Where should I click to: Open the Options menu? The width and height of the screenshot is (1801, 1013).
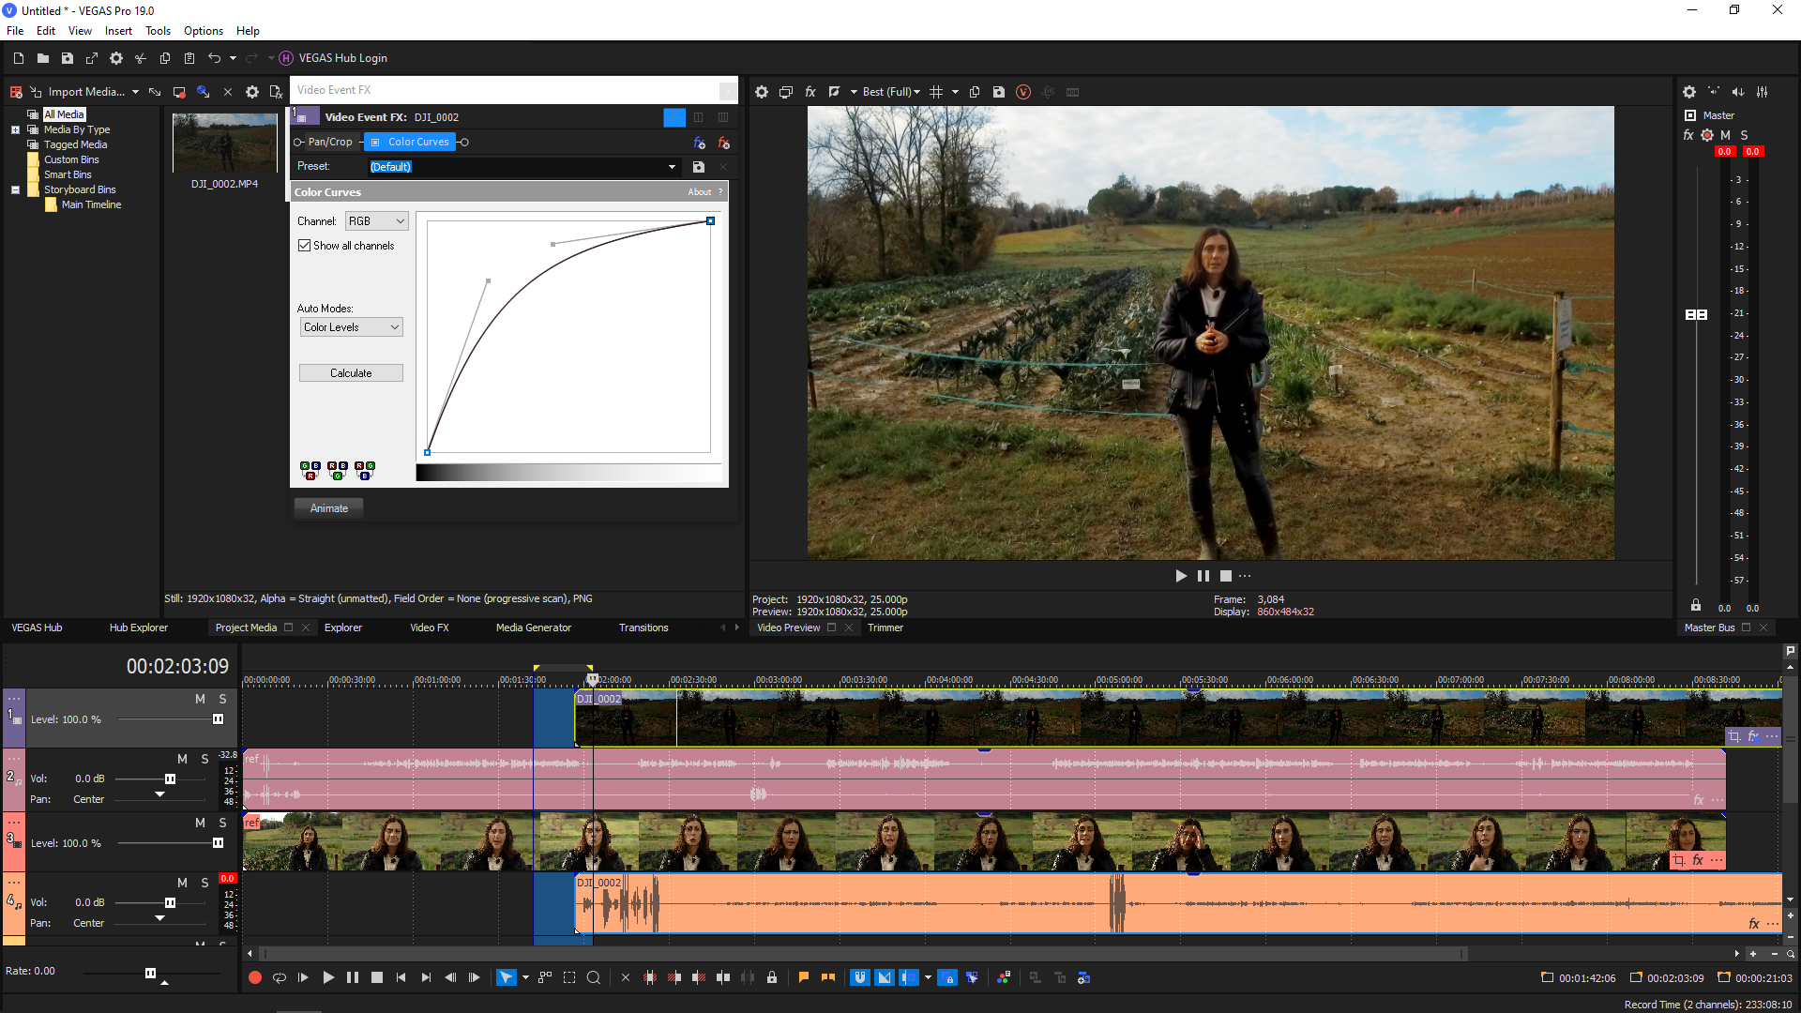(204, 31)
